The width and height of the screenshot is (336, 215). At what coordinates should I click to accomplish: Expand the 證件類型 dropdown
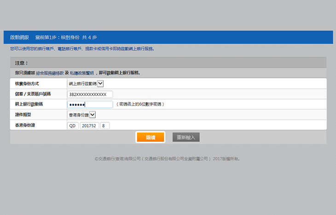point(81,115)
